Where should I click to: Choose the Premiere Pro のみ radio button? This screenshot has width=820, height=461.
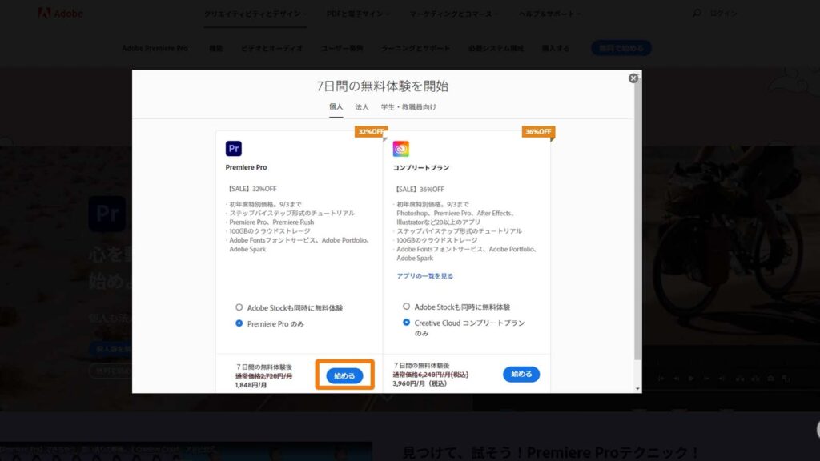[x=239, y=323]
